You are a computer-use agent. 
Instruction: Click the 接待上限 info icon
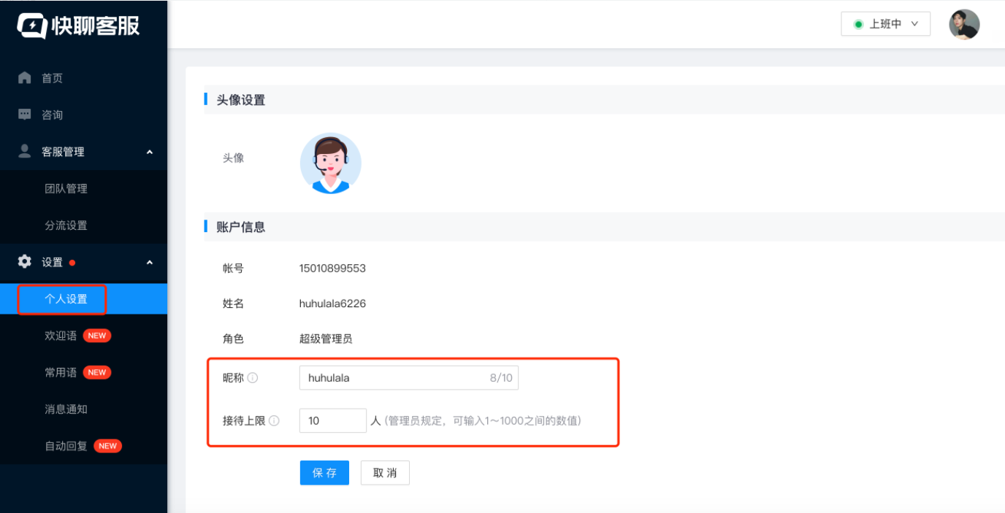pyautogui.click(x=274, y=420)
